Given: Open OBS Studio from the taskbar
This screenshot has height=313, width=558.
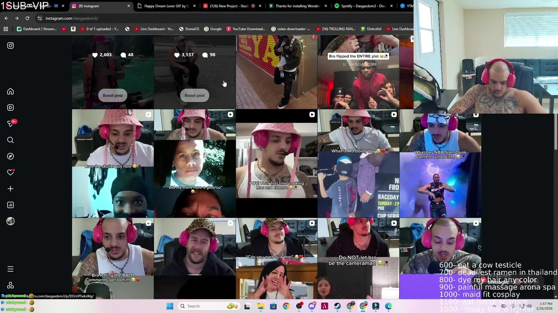Looking at the screenshot, I should tap(299, 306).
